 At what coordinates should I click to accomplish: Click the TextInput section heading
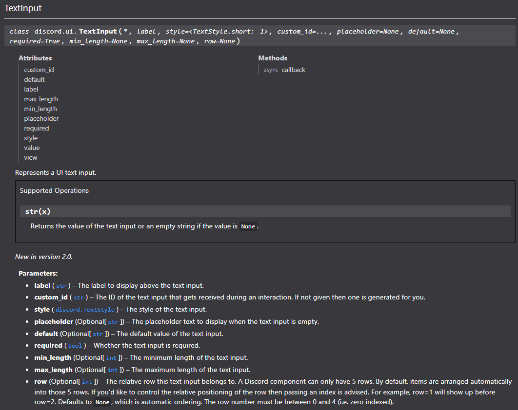point(23,8)
